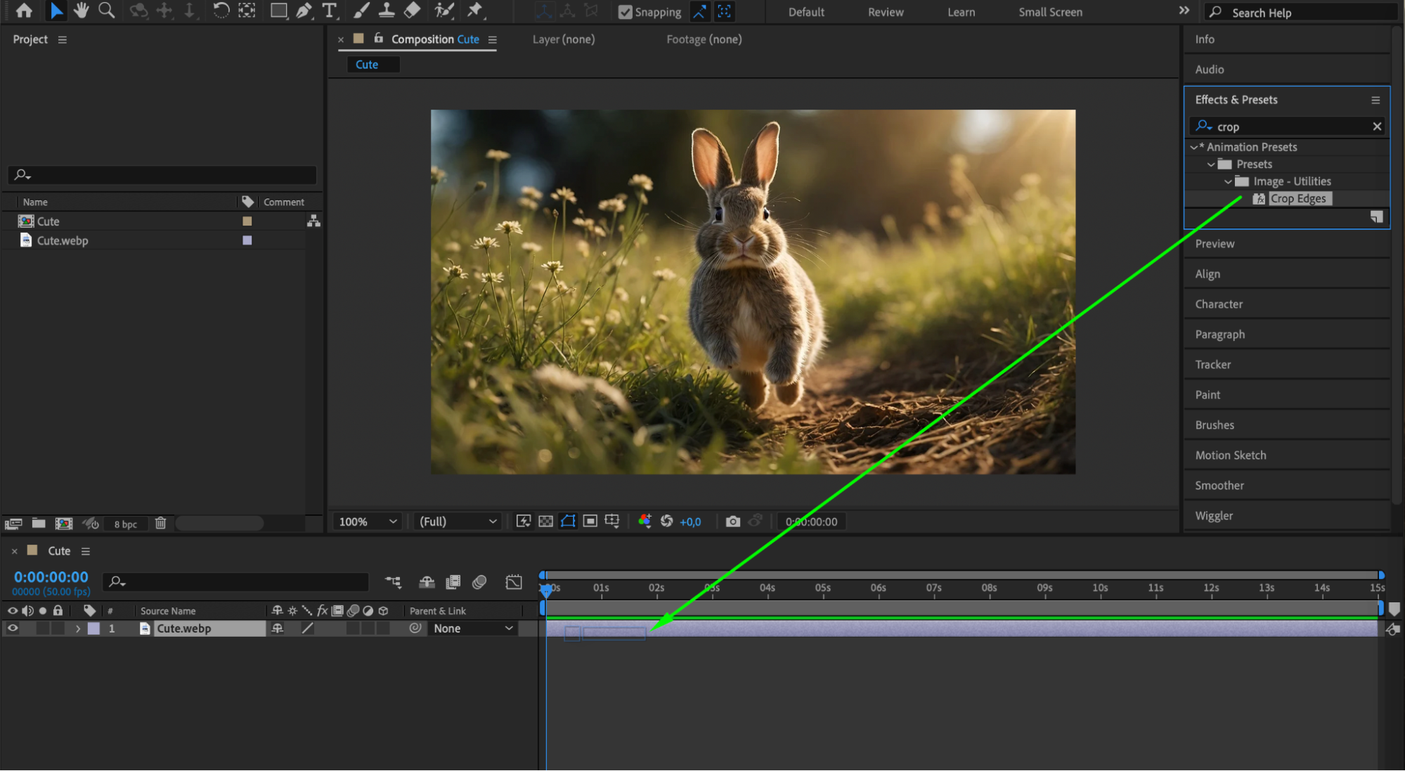Image resolution: width=1405 pixels, height=771 pixels.
Task: Hide the Cute.webp layer with the eye icon
Action: tap(13, 628)
